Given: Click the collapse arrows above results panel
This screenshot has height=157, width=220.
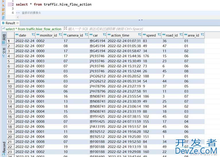Looking at the screenshot, I should (x=140, y=20).
